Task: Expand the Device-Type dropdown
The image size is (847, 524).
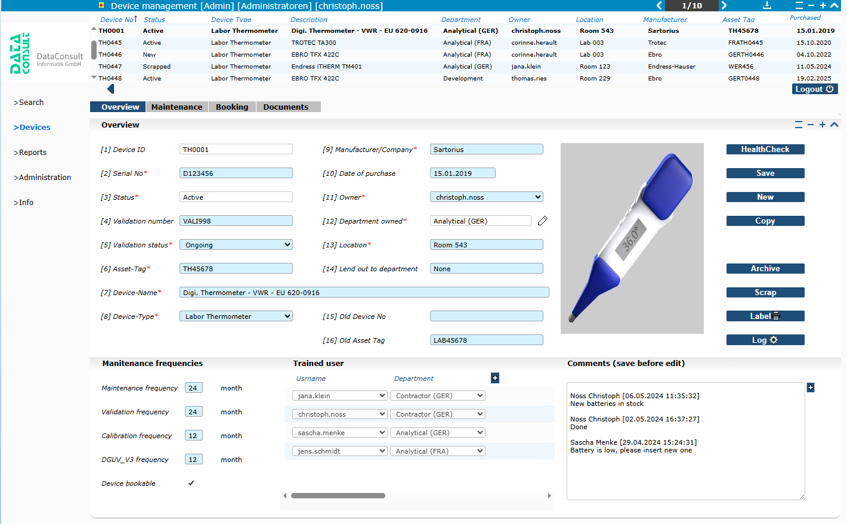Action: [236, 317]
